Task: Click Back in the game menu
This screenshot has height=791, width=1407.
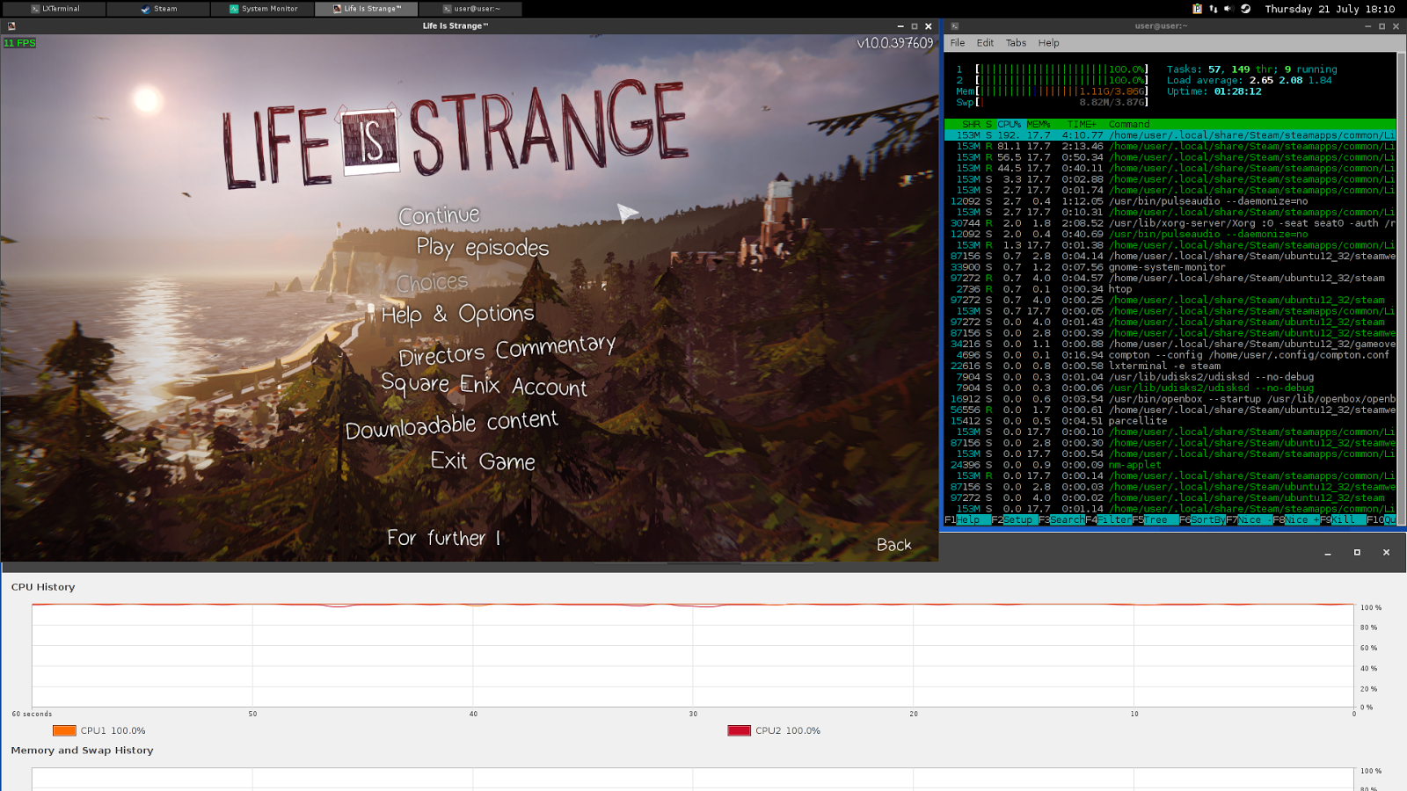Action: 894,545
